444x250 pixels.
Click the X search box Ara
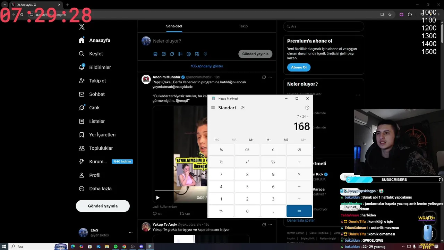tap(323, 26)
